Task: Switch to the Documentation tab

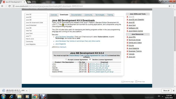Action: [x=76, y=15]
